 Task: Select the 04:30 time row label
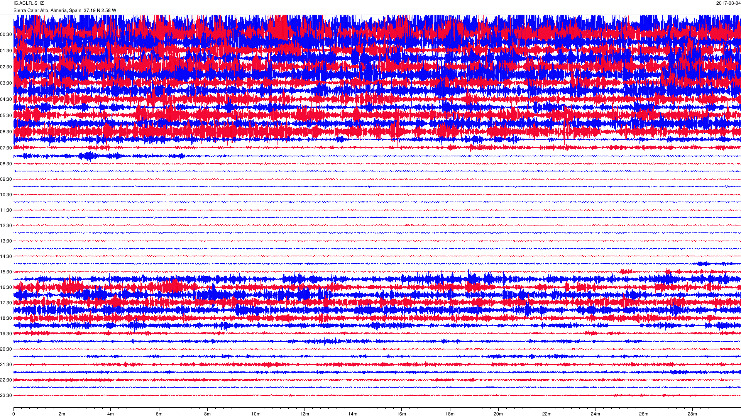coord(6,99)
